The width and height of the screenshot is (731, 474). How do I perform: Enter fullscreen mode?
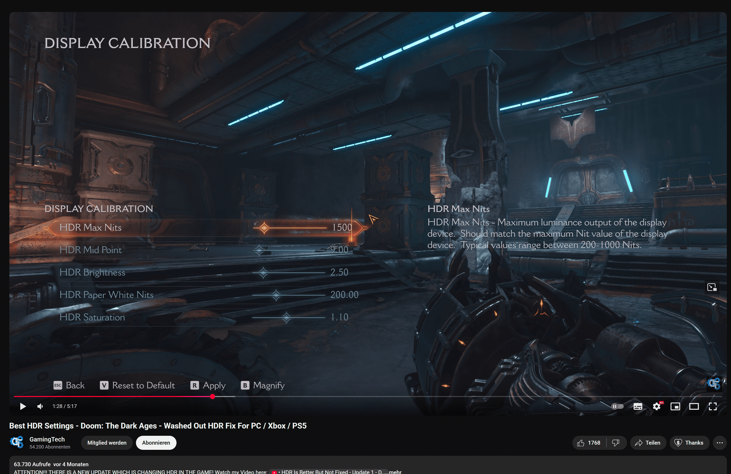[713, 406]
